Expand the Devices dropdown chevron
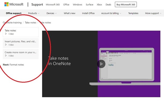The height and width of the screenshot is (106, 164). pos(56,13)
